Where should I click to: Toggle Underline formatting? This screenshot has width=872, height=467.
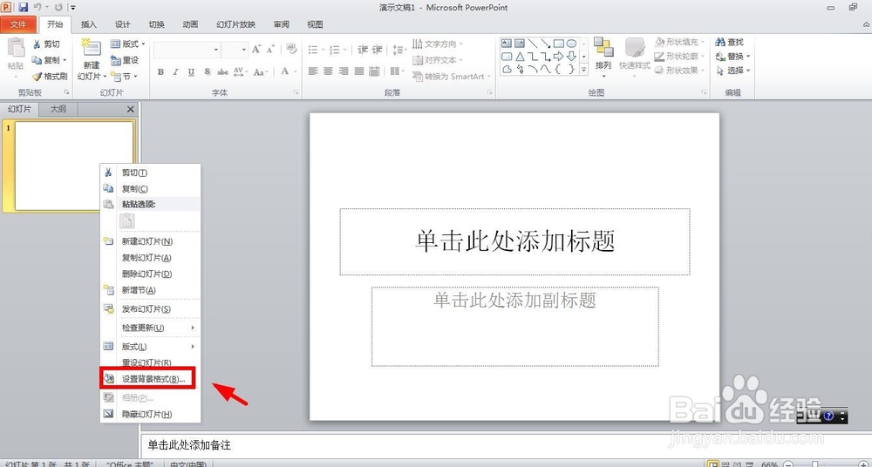[191, 71]
